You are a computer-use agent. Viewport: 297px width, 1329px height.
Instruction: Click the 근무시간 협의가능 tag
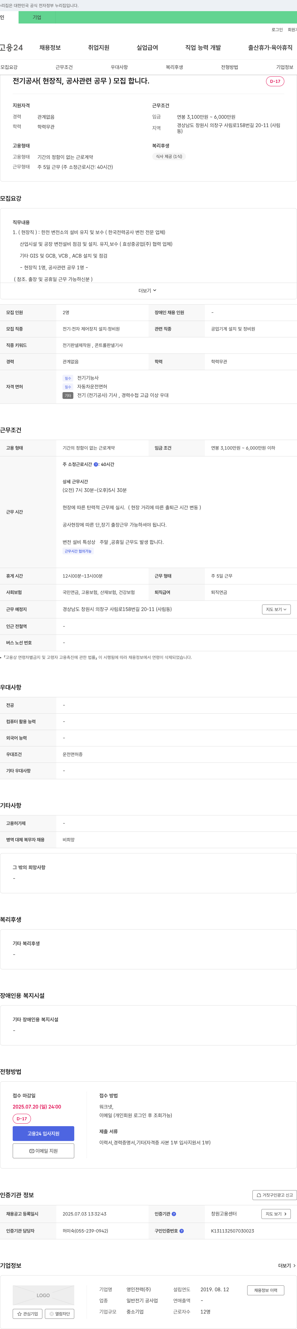pos(78,551)
